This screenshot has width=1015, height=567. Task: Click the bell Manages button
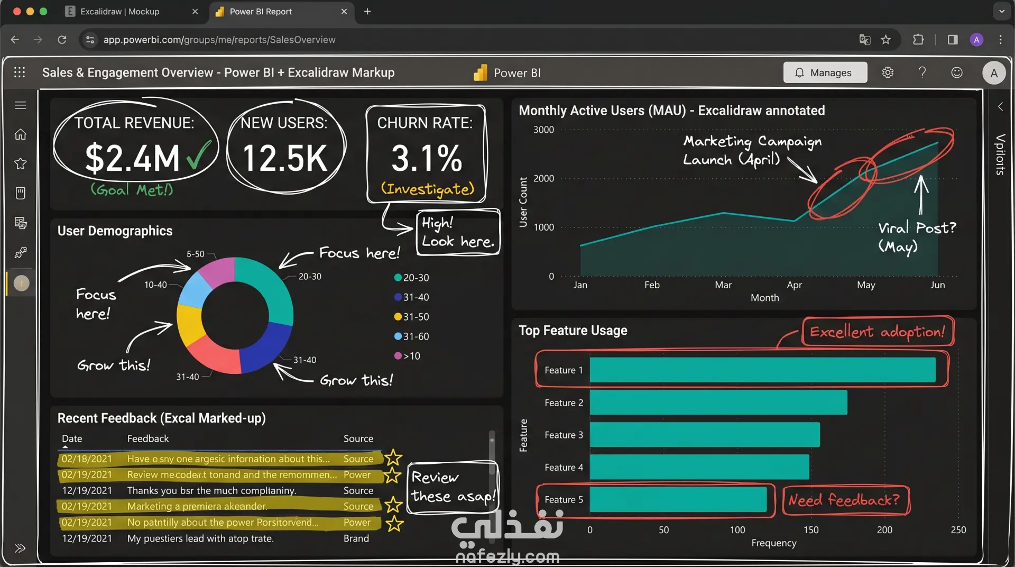[825, 72]
